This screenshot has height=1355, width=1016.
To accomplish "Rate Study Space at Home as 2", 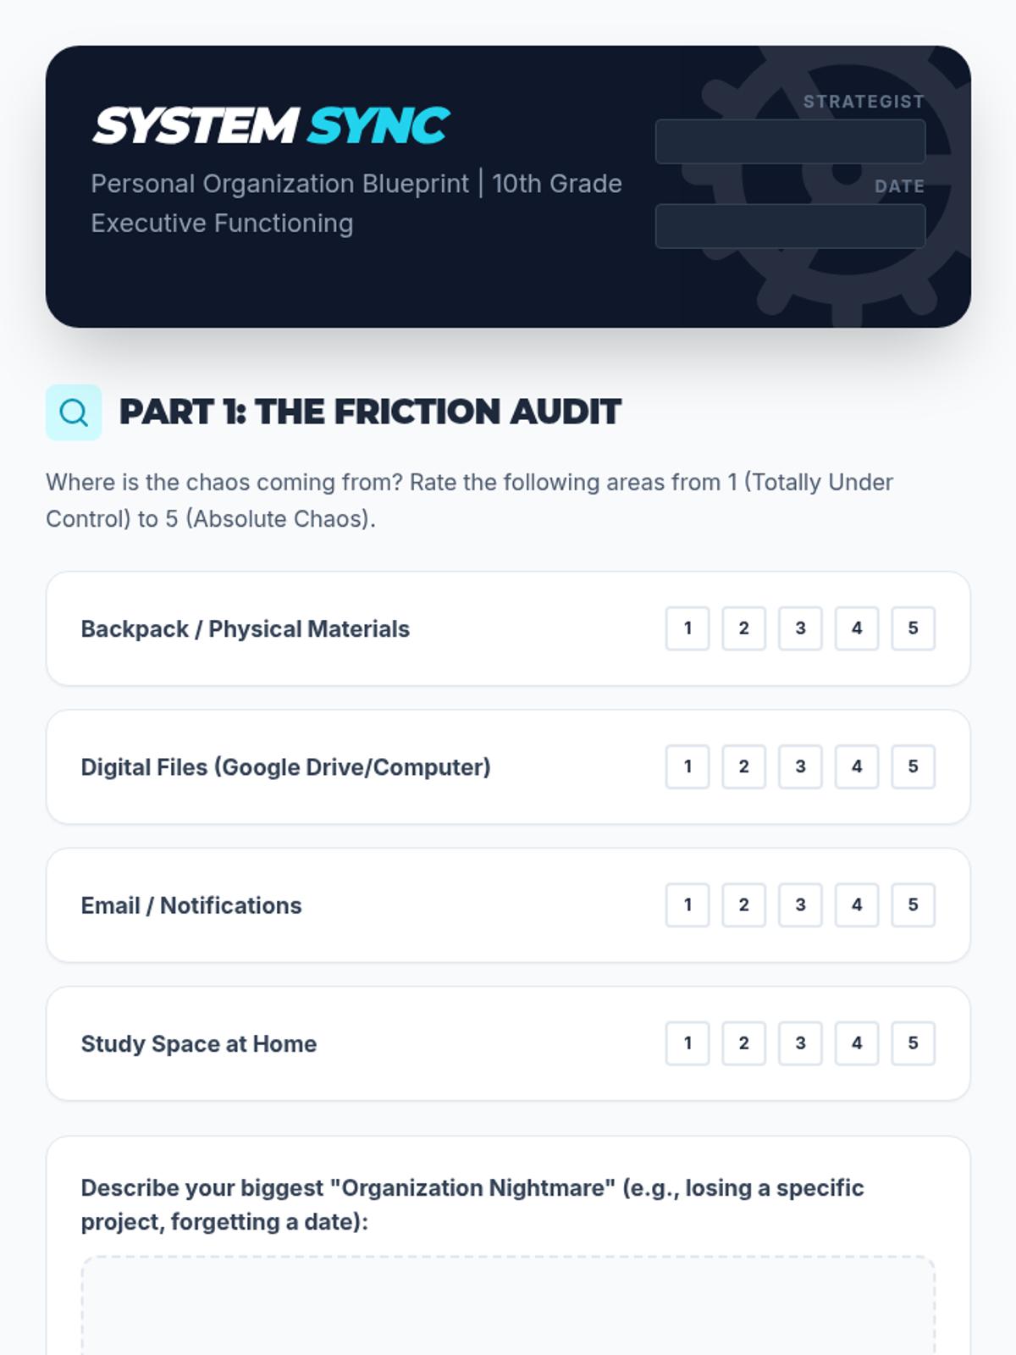I will [743, 1043].
